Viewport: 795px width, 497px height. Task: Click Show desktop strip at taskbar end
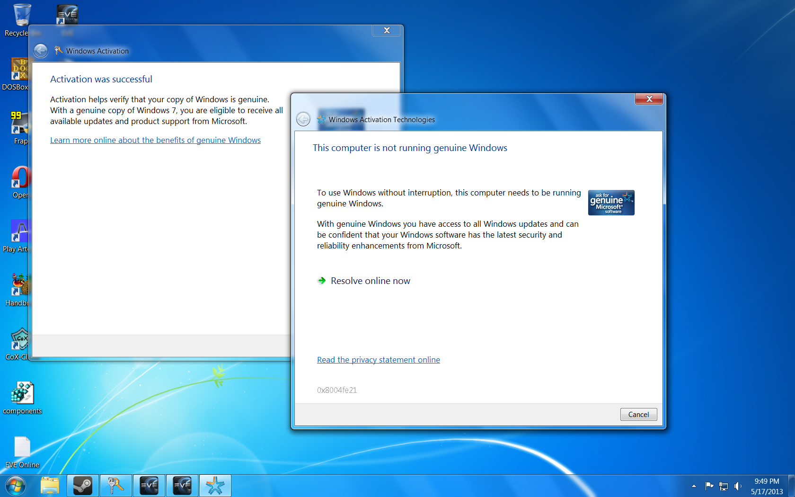[791, 486]
